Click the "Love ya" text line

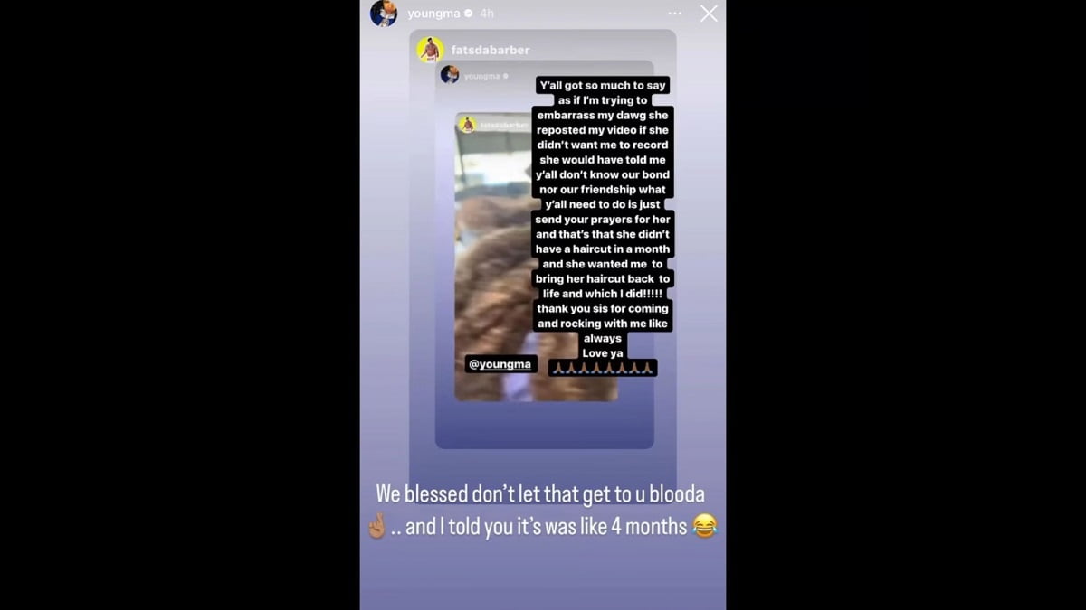[603, 353]
